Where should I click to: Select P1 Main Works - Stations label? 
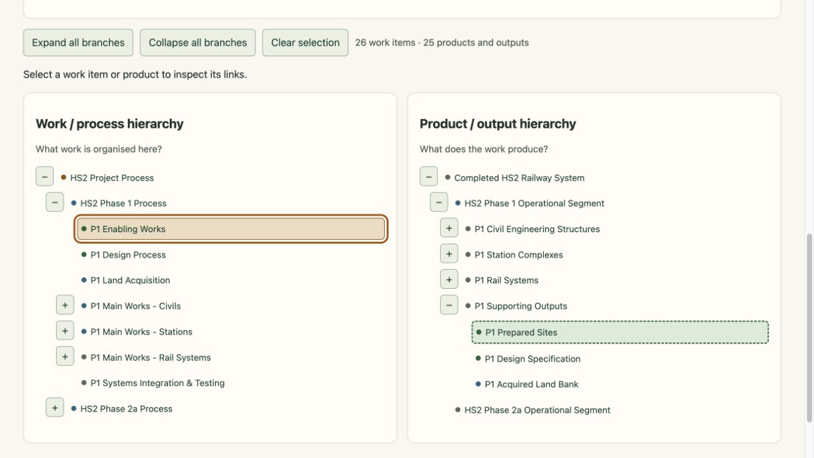coord(142,332)
